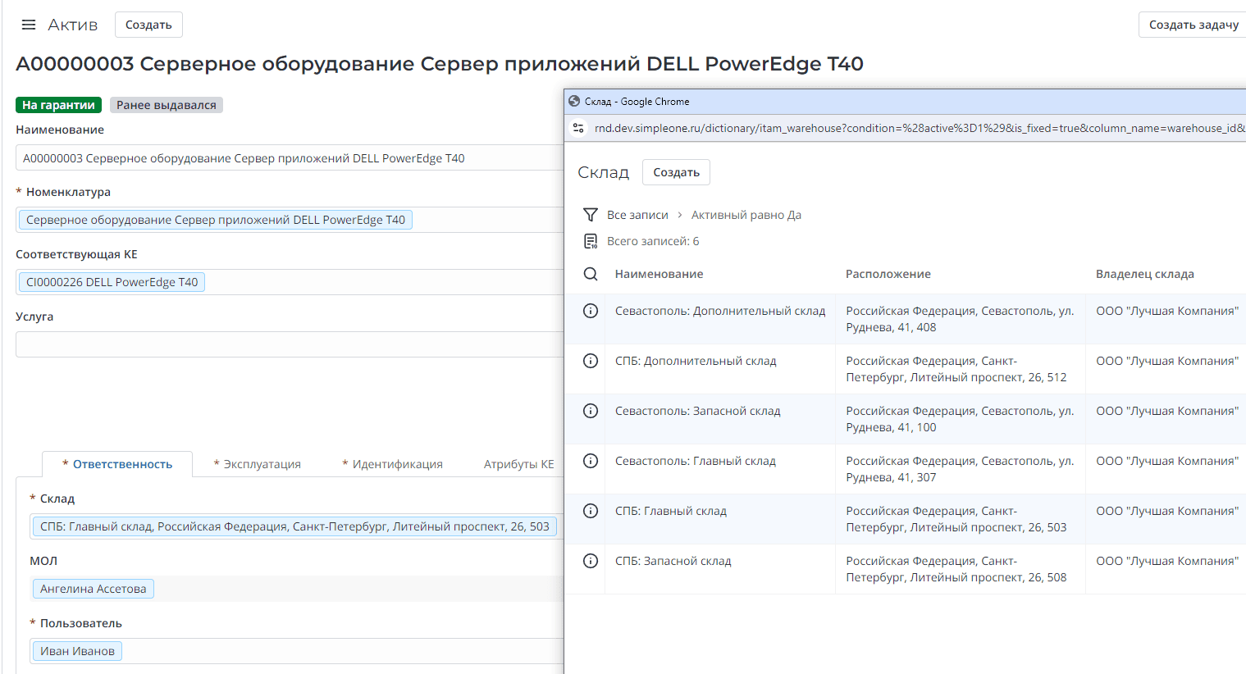Screen dimensions: 1246x674
Task: Open info for Севастополь: Дополнительный склад
Action: [590, 311]
